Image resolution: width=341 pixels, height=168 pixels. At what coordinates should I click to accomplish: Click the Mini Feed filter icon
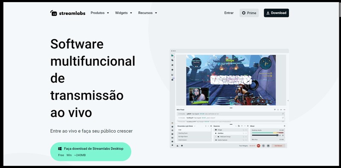pos(275,110)
